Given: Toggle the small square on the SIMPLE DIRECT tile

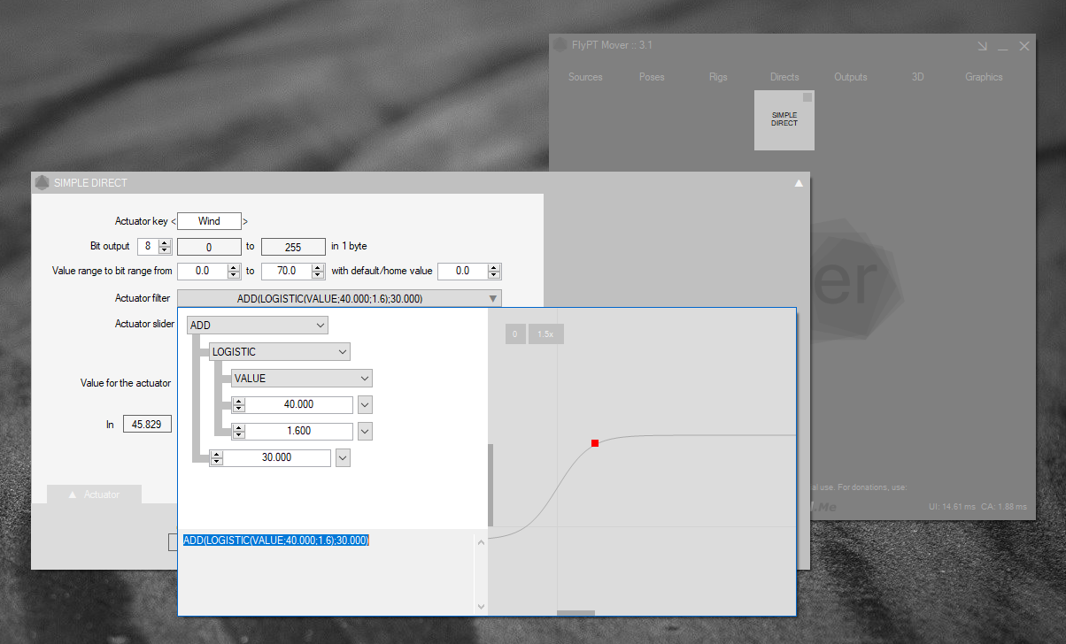Looking at the screenshot, I should click(807, 97).
